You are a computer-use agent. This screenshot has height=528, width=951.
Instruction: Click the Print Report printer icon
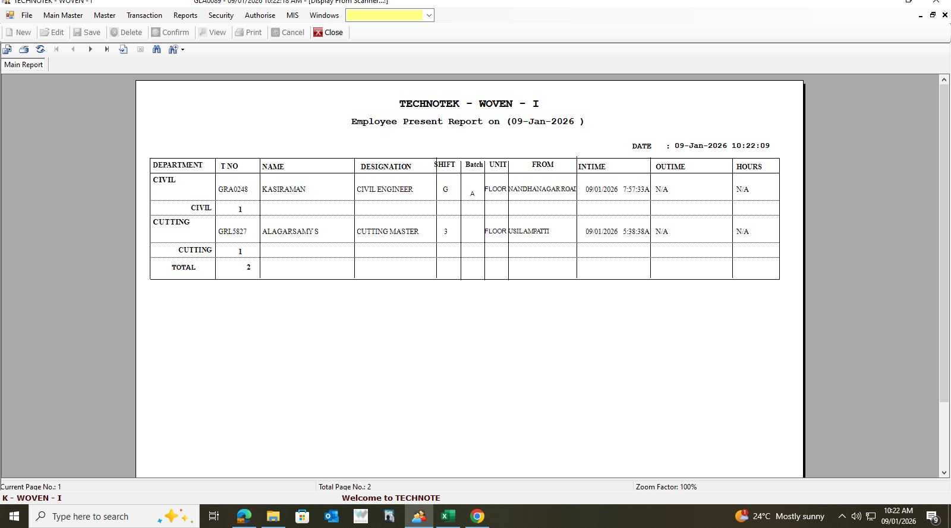point(24,49)
